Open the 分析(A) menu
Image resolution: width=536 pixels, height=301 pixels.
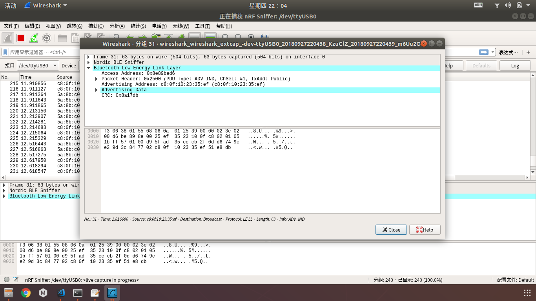(117, 26)
